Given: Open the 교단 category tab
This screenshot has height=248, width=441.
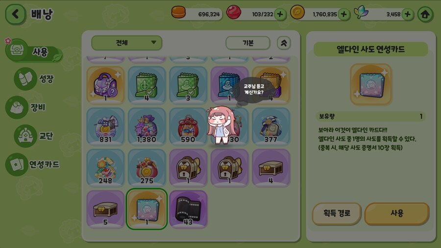Looking at the screenshot, I should [34, 136].
